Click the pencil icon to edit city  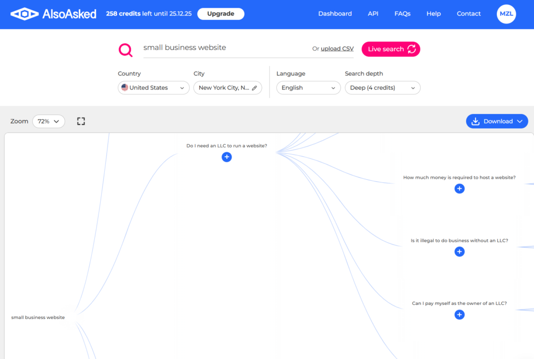point(254,88)
